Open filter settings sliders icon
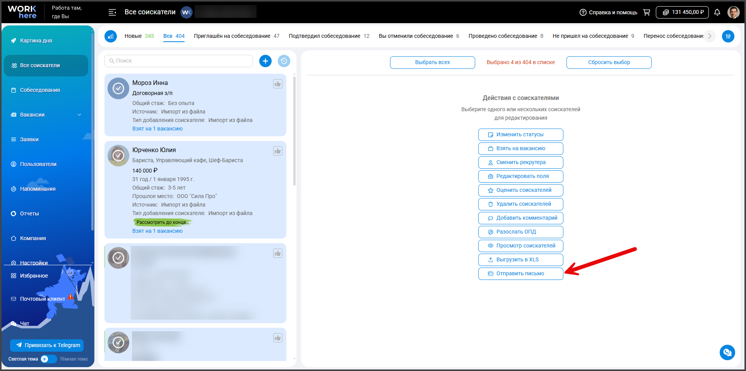 728,36
